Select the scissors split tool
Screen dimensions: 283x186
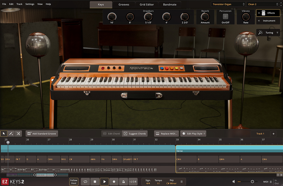click(18, 133)
